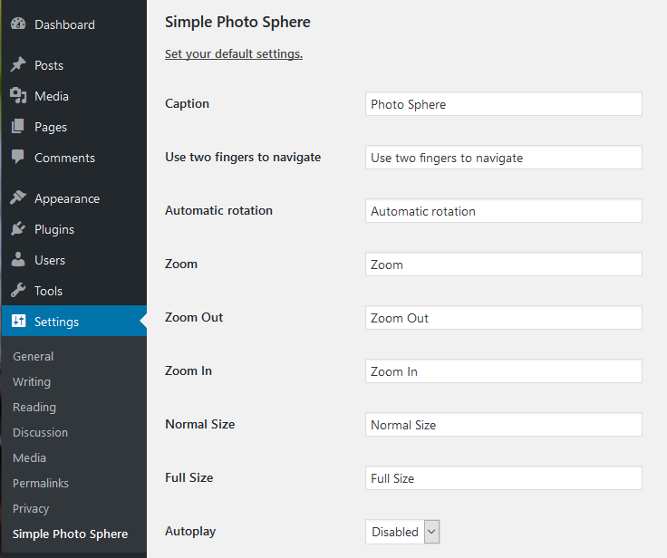The width and height of the screenshot is (667, 558).
Task: Click the Dashboard gauge icon
Action: click(x=18, y=24)
